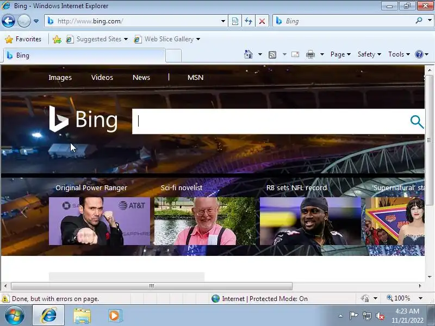The height and width of the screenshot is (326, 435).
Task: Click the taskbar clock showing 4:23 AM
Action: [x=407, y=316]
